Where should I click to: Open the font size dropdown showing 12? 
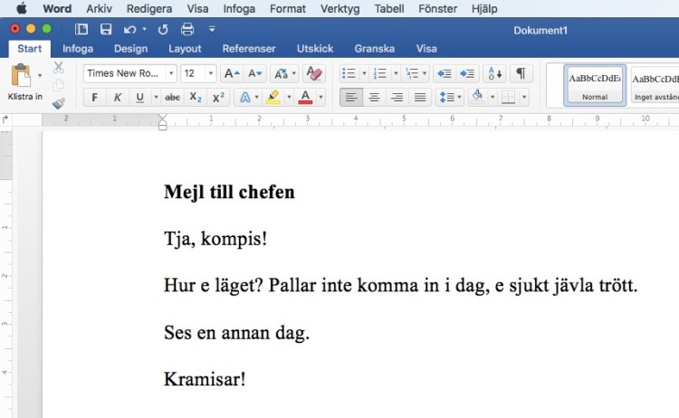[210, 73]
